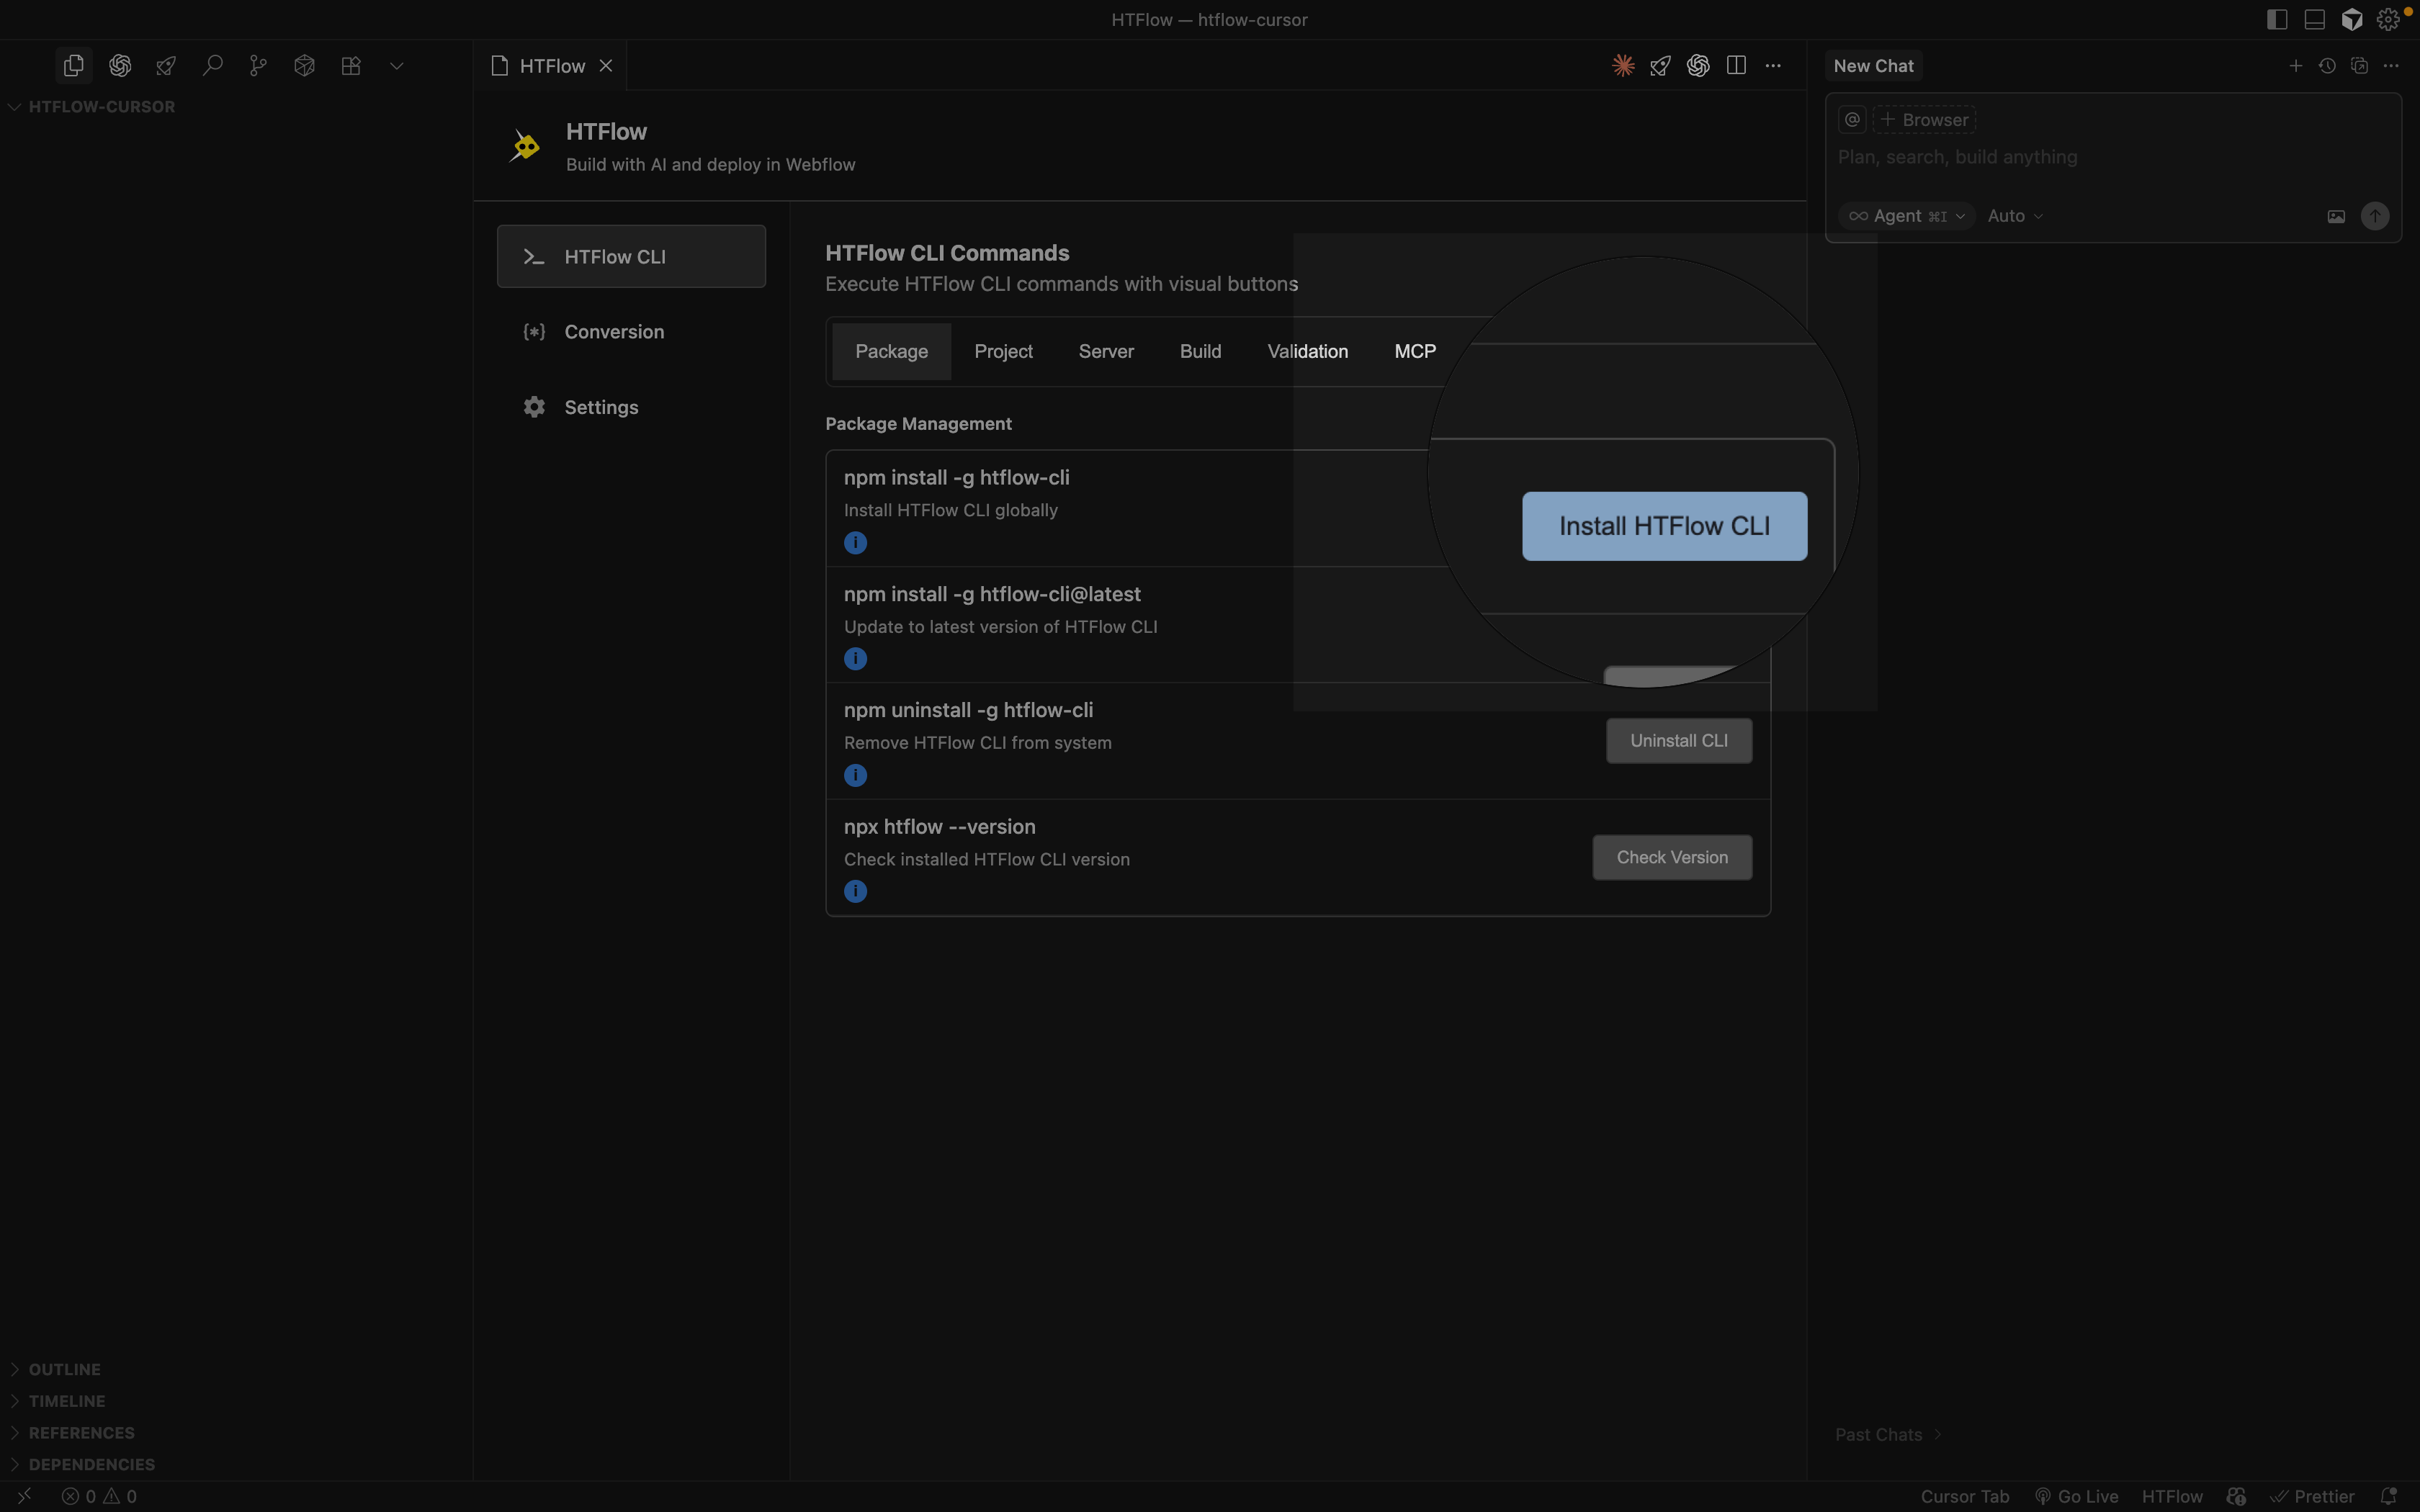Open the chat history clock icon
Screen dimensions: 2420x1512
click(2328, 65)
